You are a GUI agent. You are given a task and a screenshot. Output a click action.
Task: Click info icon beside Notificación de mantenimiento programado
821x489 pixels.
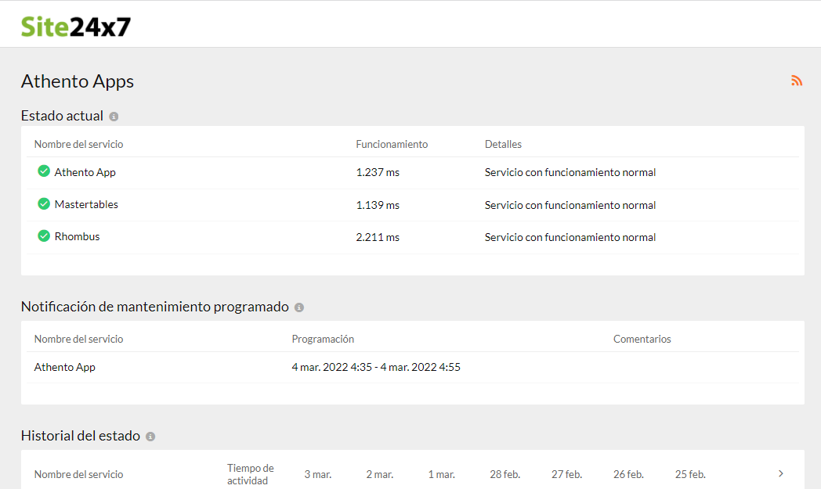click(299, 307)
